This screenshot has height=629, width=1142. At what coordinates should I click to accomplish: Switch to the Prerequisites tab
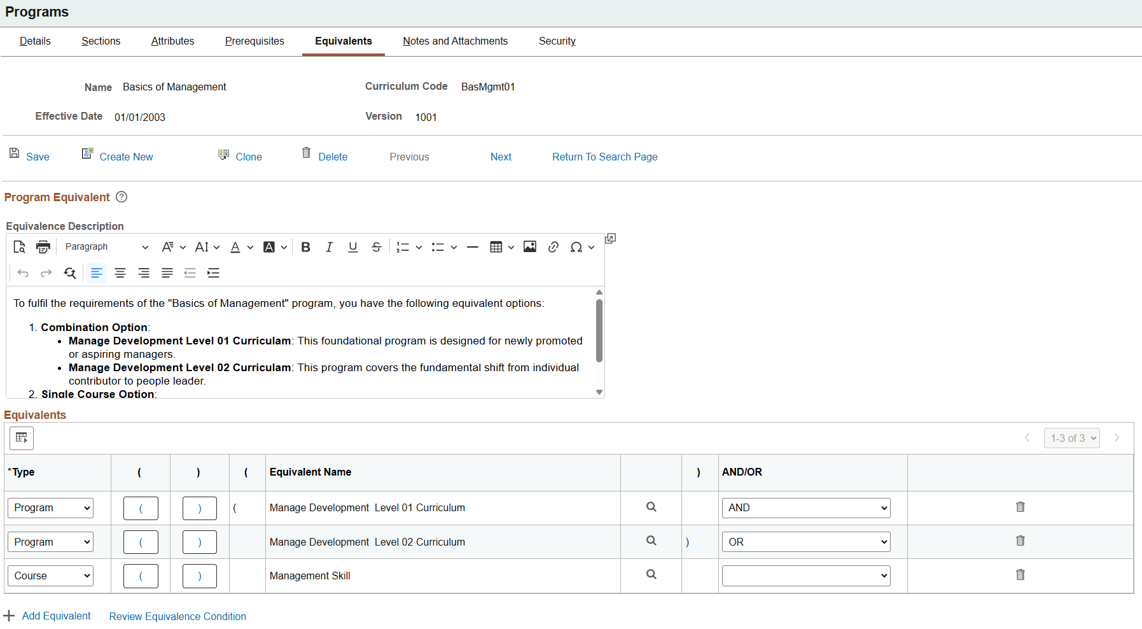(254, 41)
